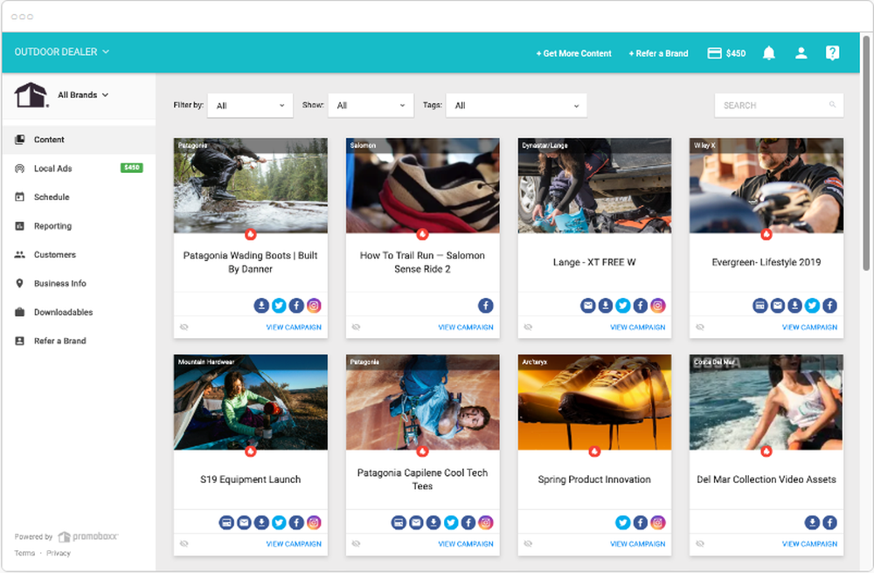Click Facebook icon on Spring Product Innovation card
Screen dimensions: 874x573
pyautogui.click(x=641, y=522)
